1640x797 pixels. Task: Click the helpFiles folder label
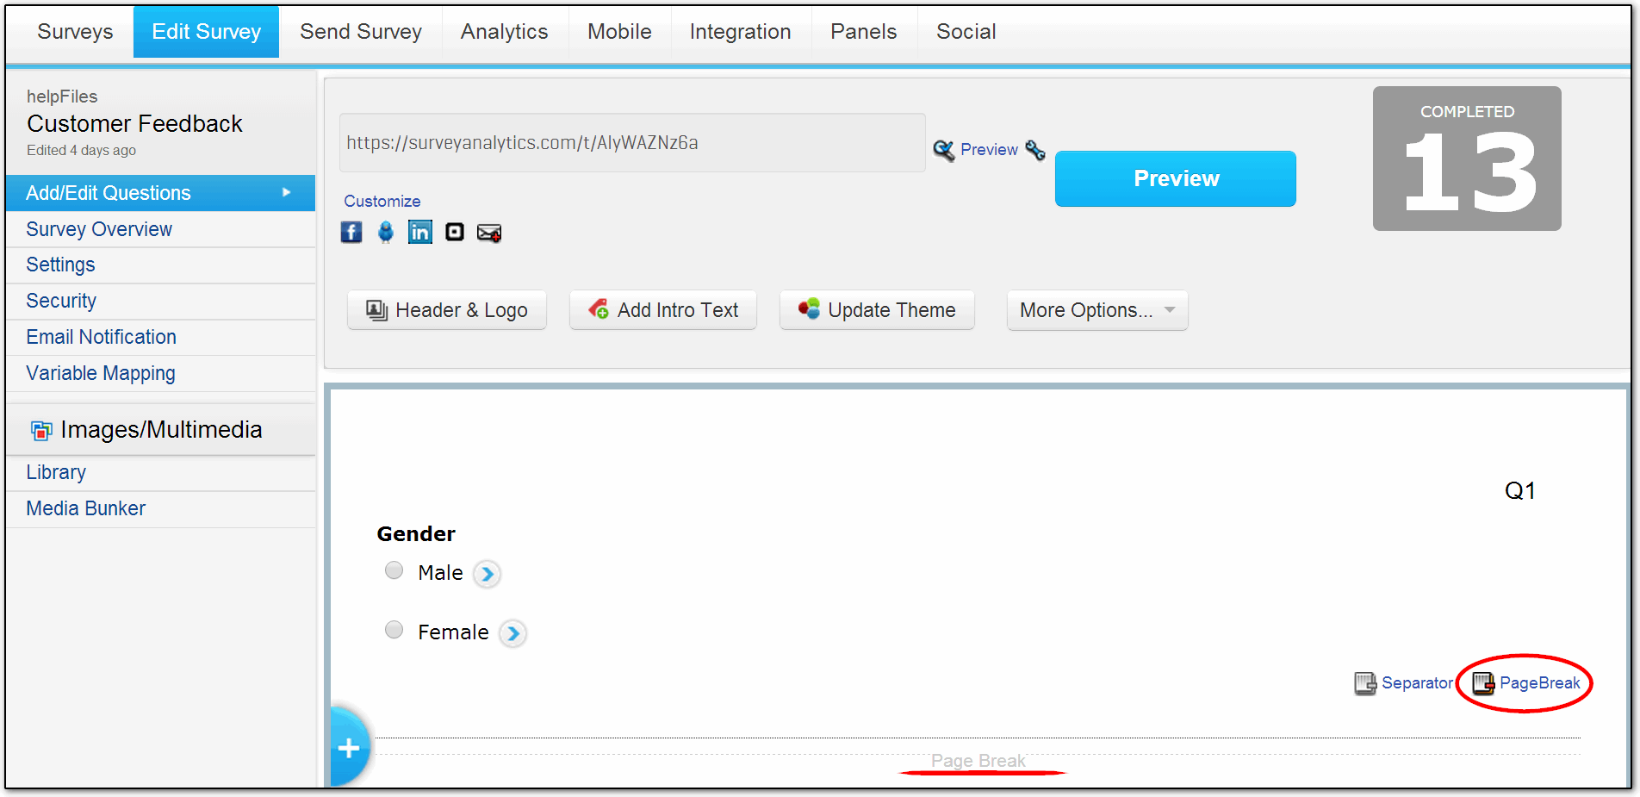(62, 97)
